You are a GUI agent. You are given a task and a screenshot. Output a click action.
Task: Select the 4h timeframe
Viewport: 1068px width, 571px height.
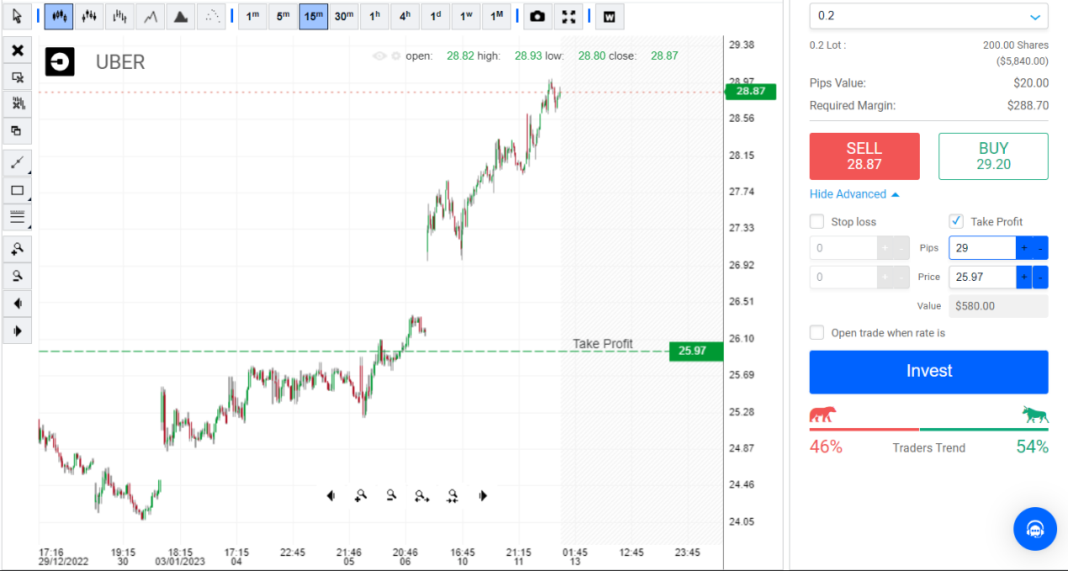[405, 16]
